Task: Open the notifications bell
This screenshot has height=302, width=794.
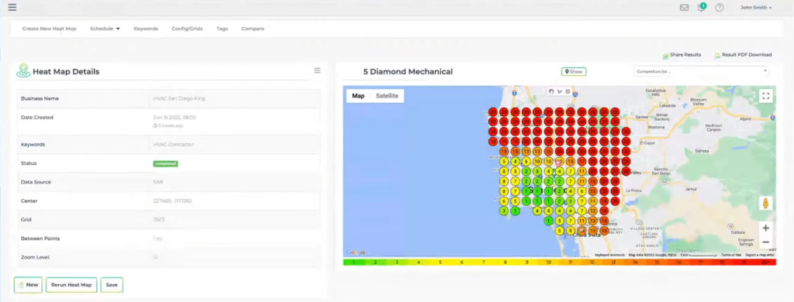Action: click(701, 8)
